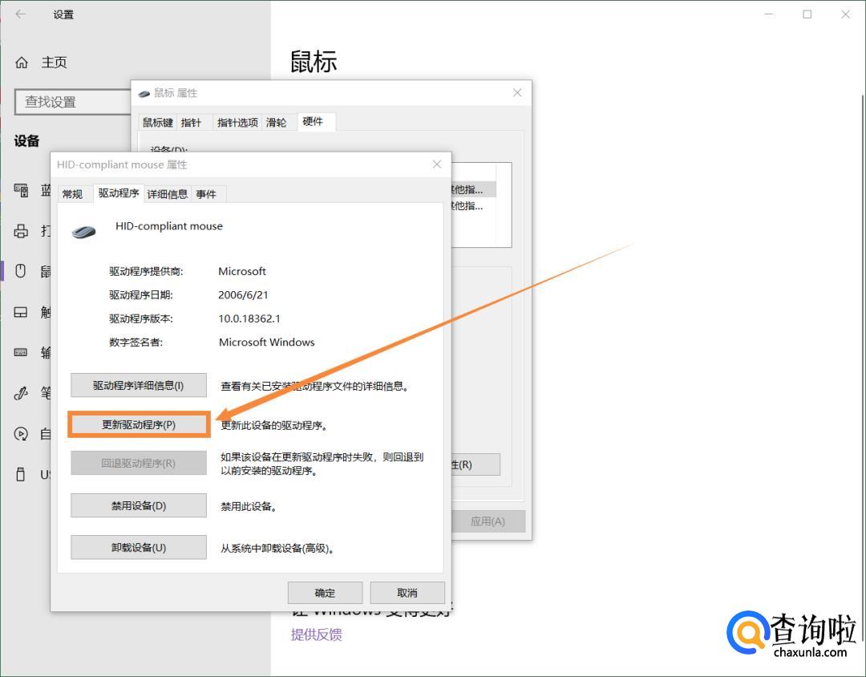This screenshot has height=677, width=866.
Task: Select the 指针选项 tab in mouse properties
Action: pyautogui.click(x=237, y=123)
